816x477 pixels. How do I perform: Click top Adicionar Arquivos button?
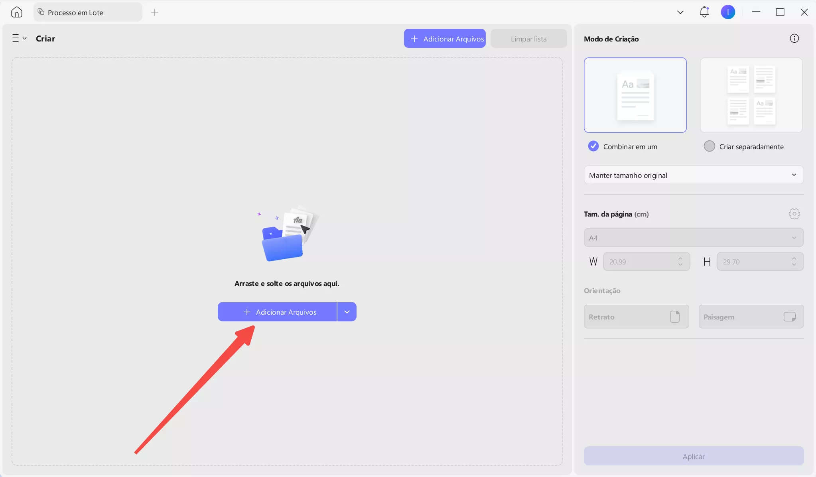[x=444, y=39]
